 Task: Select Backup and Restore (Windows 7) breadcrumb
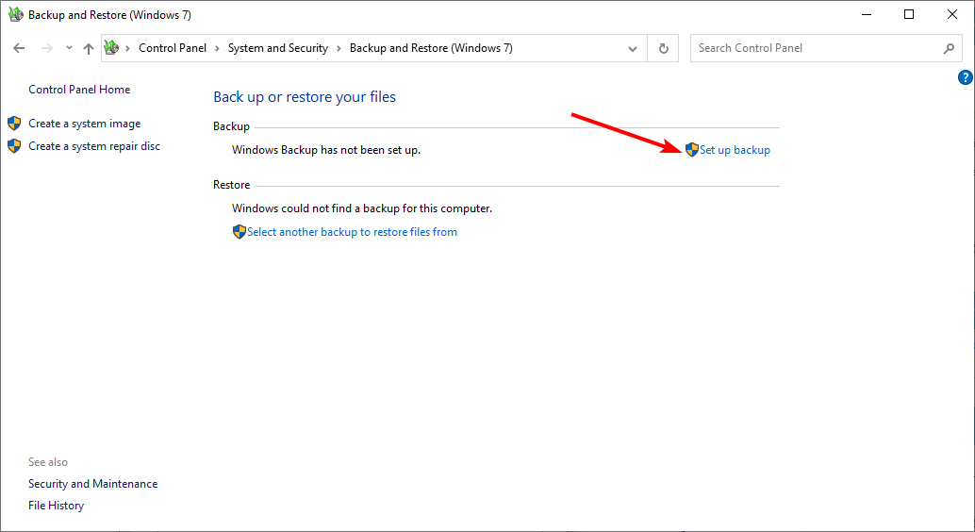[x=431, y=48]
